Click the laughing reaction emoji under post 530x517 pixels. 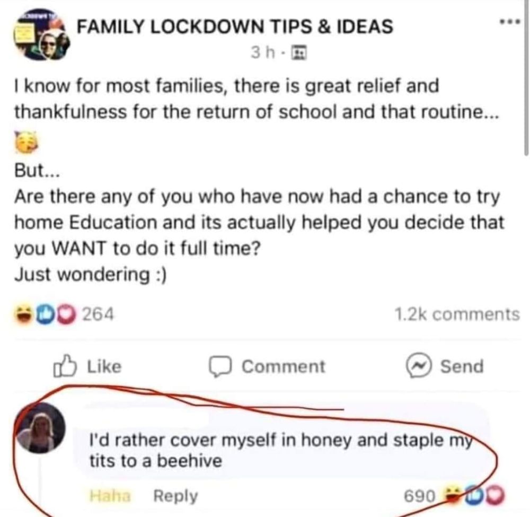tap(24, 314)
